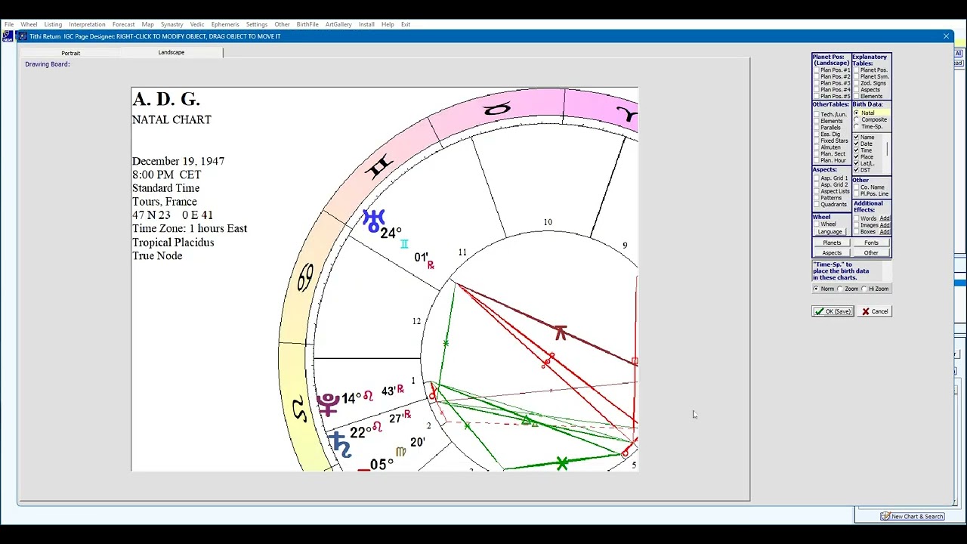Open the Aspects settings button
The height and width of the screenshot is (544, 967).
coord(832,253)
